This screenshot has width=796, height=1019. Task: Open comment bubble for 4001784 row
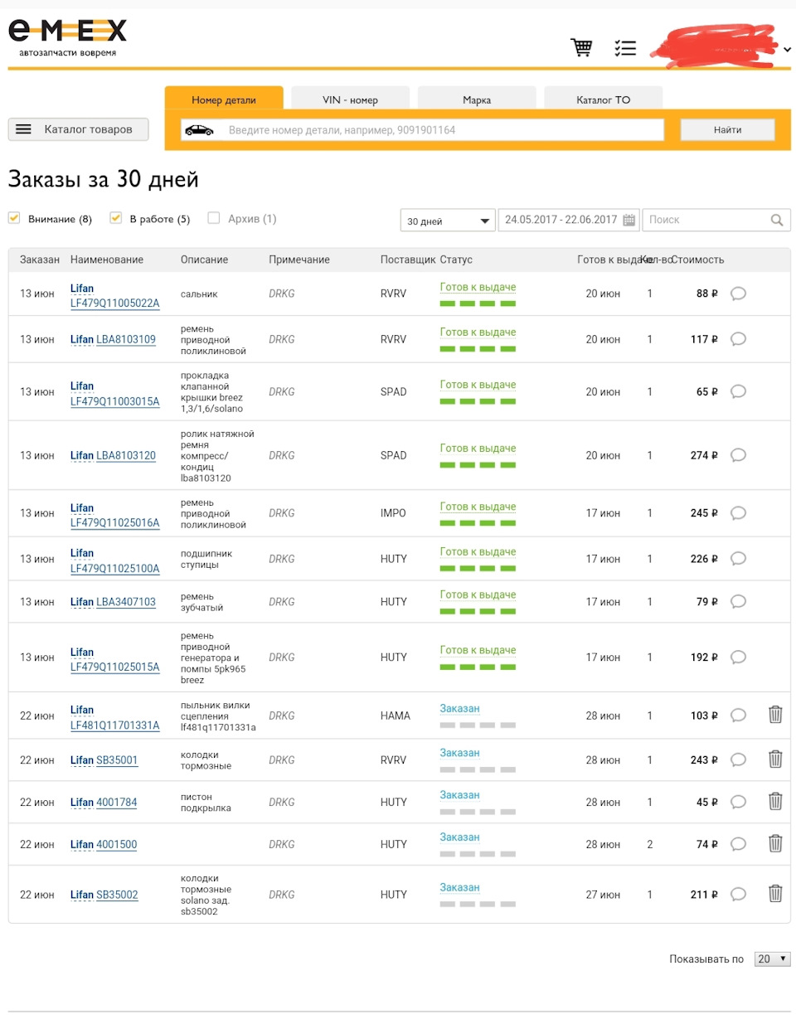[x=738, y=802]
